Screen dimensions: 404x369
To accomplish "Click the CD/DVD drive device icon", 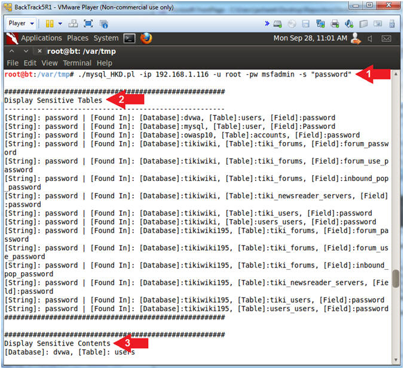I will [292, 24].
